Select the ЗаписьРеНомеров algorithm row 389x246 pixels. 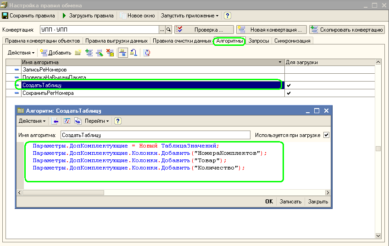click(153, 70)
